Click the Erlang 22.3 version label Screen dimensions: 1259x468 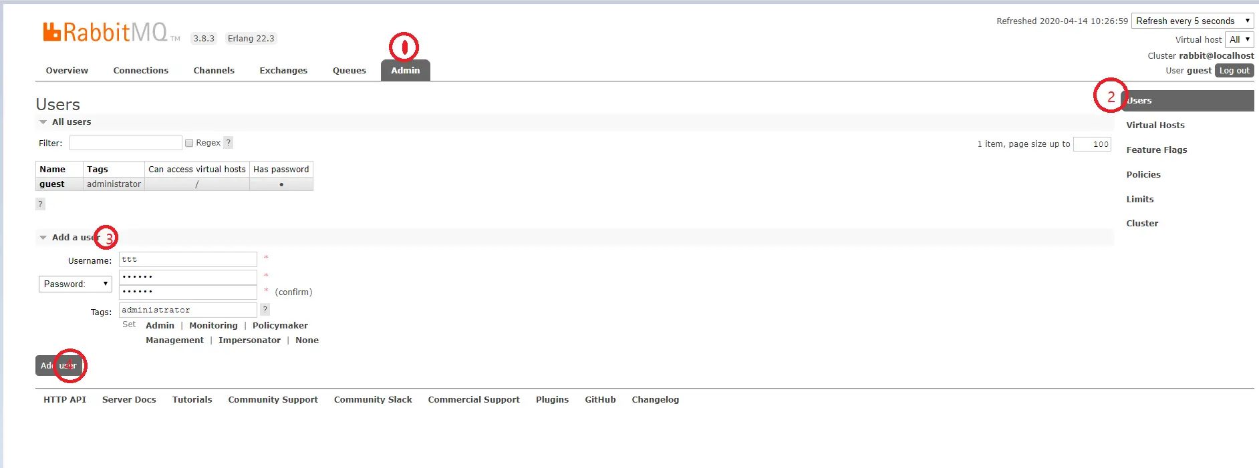coord(251,38)
